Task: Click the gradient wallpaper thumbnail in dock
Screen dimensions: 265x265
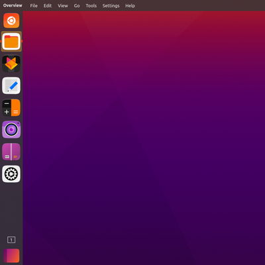Action: [11, 256]
